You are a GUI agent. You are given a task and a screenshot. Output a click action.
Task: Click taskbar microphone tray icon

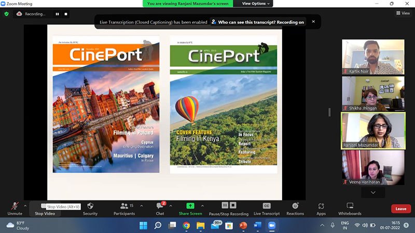[333, 225]
